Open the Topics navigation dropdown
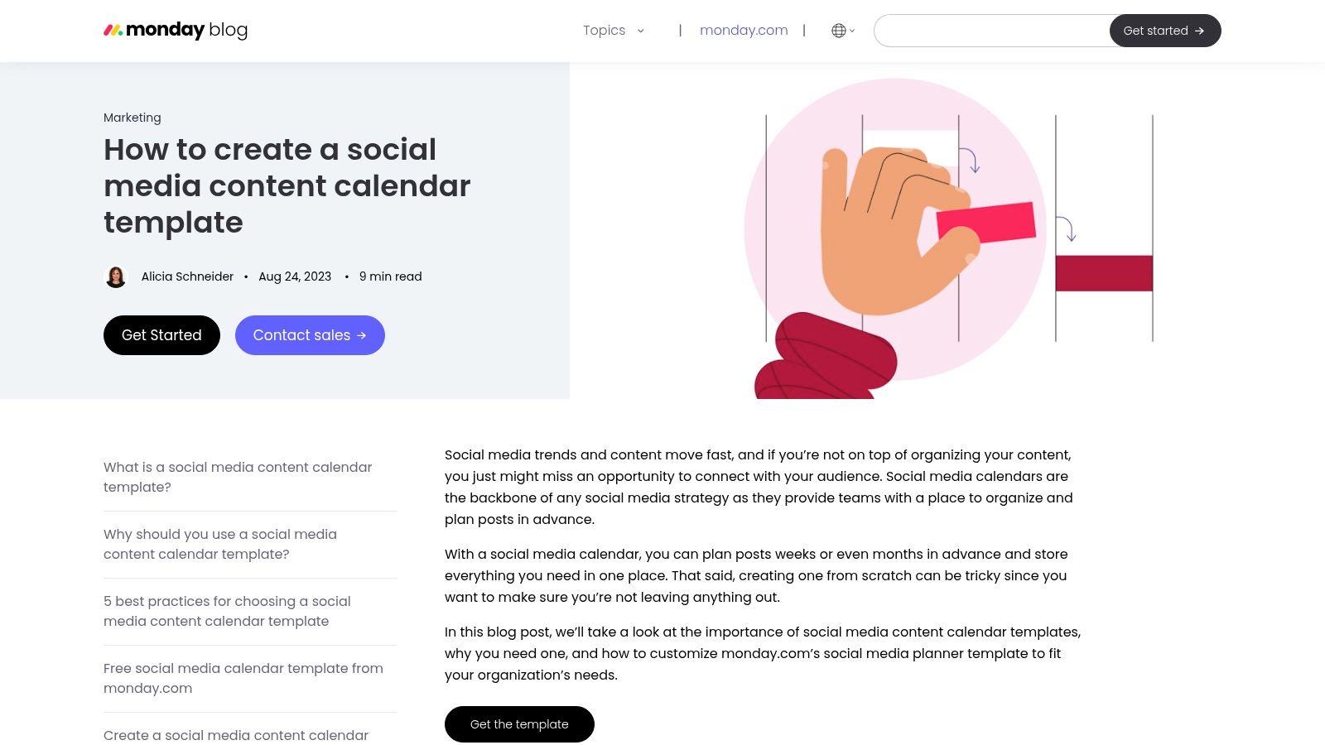Screen dimensions: 1325x745 tap(604, 30)
